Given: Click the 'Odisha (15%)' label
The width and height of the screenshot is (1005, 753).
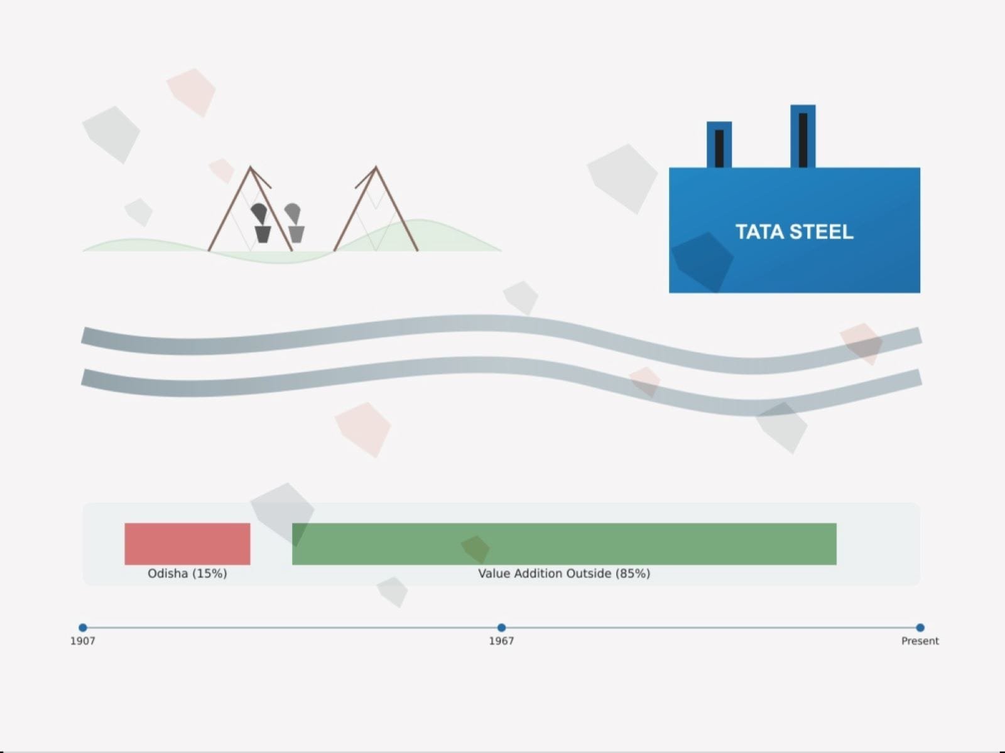Looking at the screenshot, I should [187, 574].
